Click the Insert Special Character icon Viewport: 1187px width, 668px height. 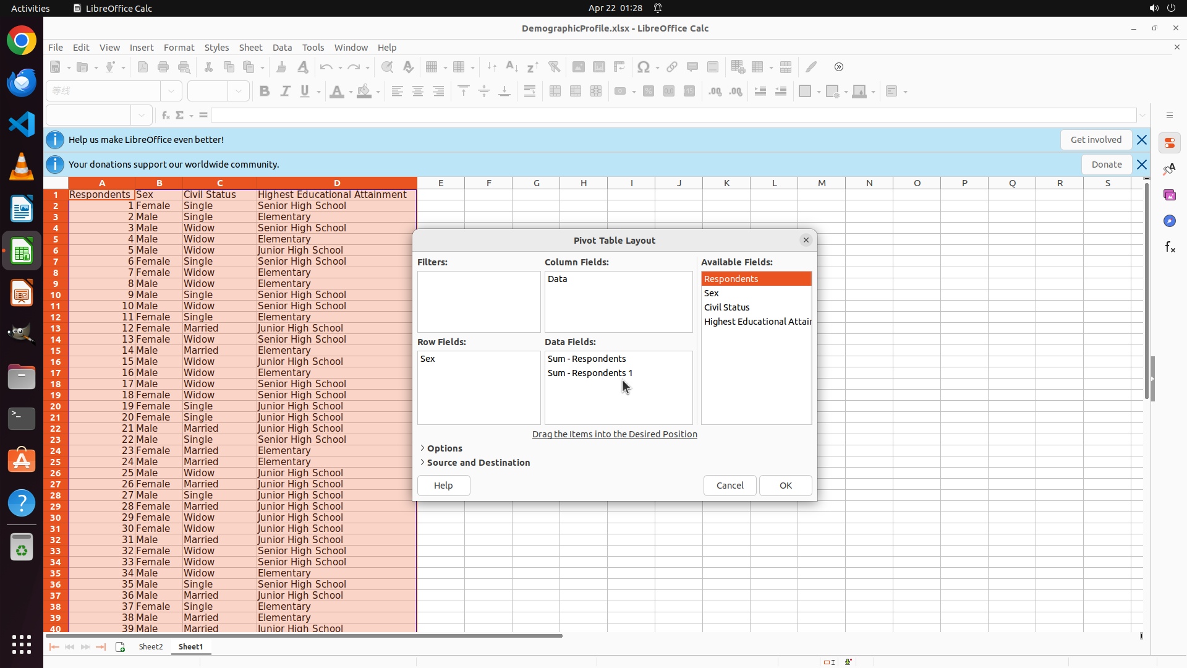(644, 67)
